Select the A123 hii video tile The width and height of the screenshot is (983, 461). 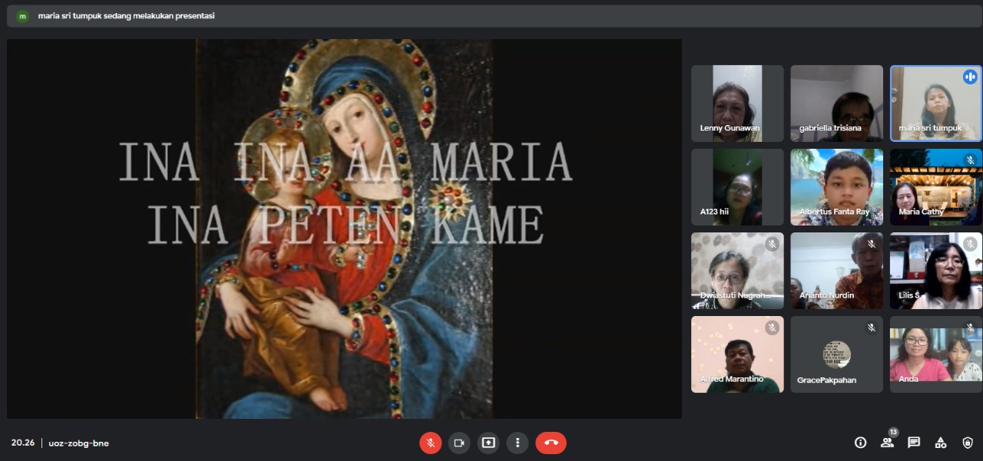[x=737, y=187]
